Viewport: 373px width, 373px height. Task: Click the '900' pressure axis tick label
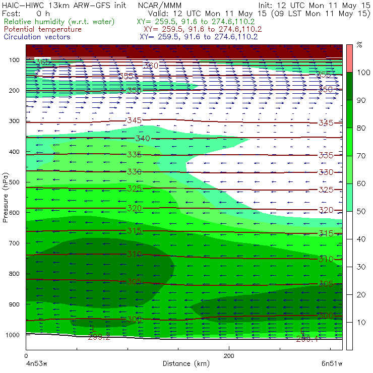[x=14, y=304]
